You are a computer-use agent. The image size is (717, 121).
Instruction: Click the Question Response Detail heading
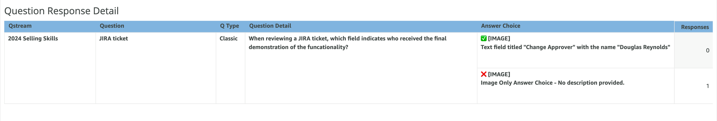coord(62,11)
